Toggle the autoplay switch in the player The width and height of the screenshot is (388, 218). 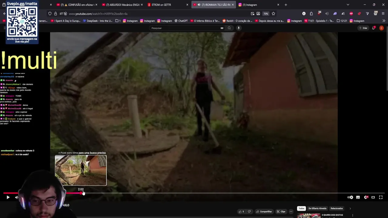pyautogui.click(x=350, y=197)
